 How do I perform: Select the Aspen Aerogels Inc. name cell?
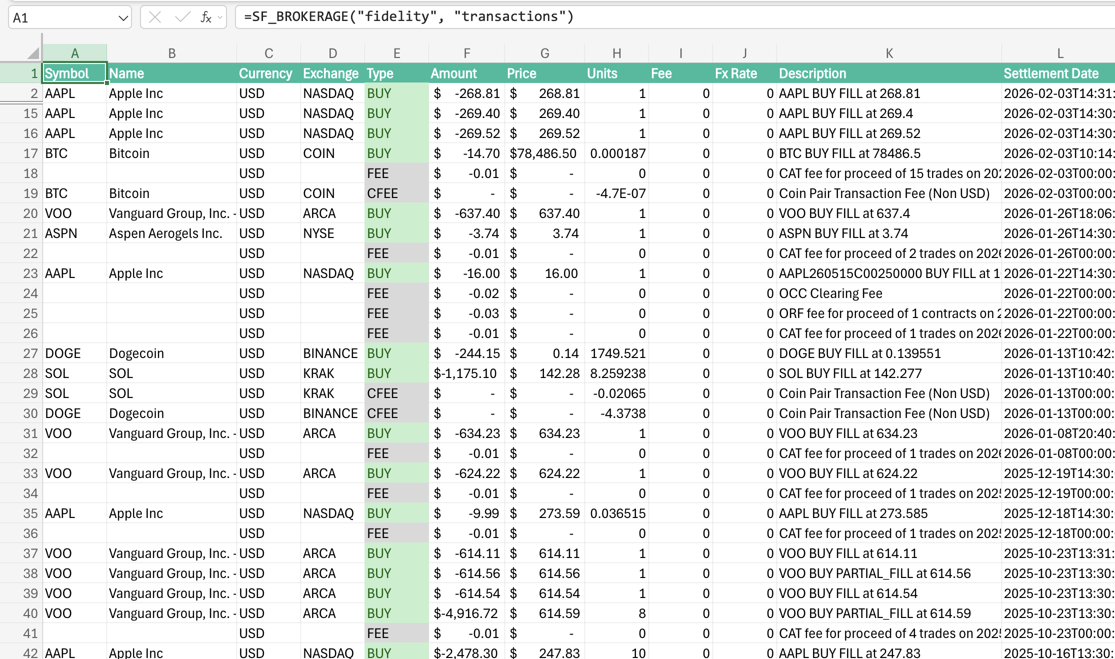(x=171, y=233)
